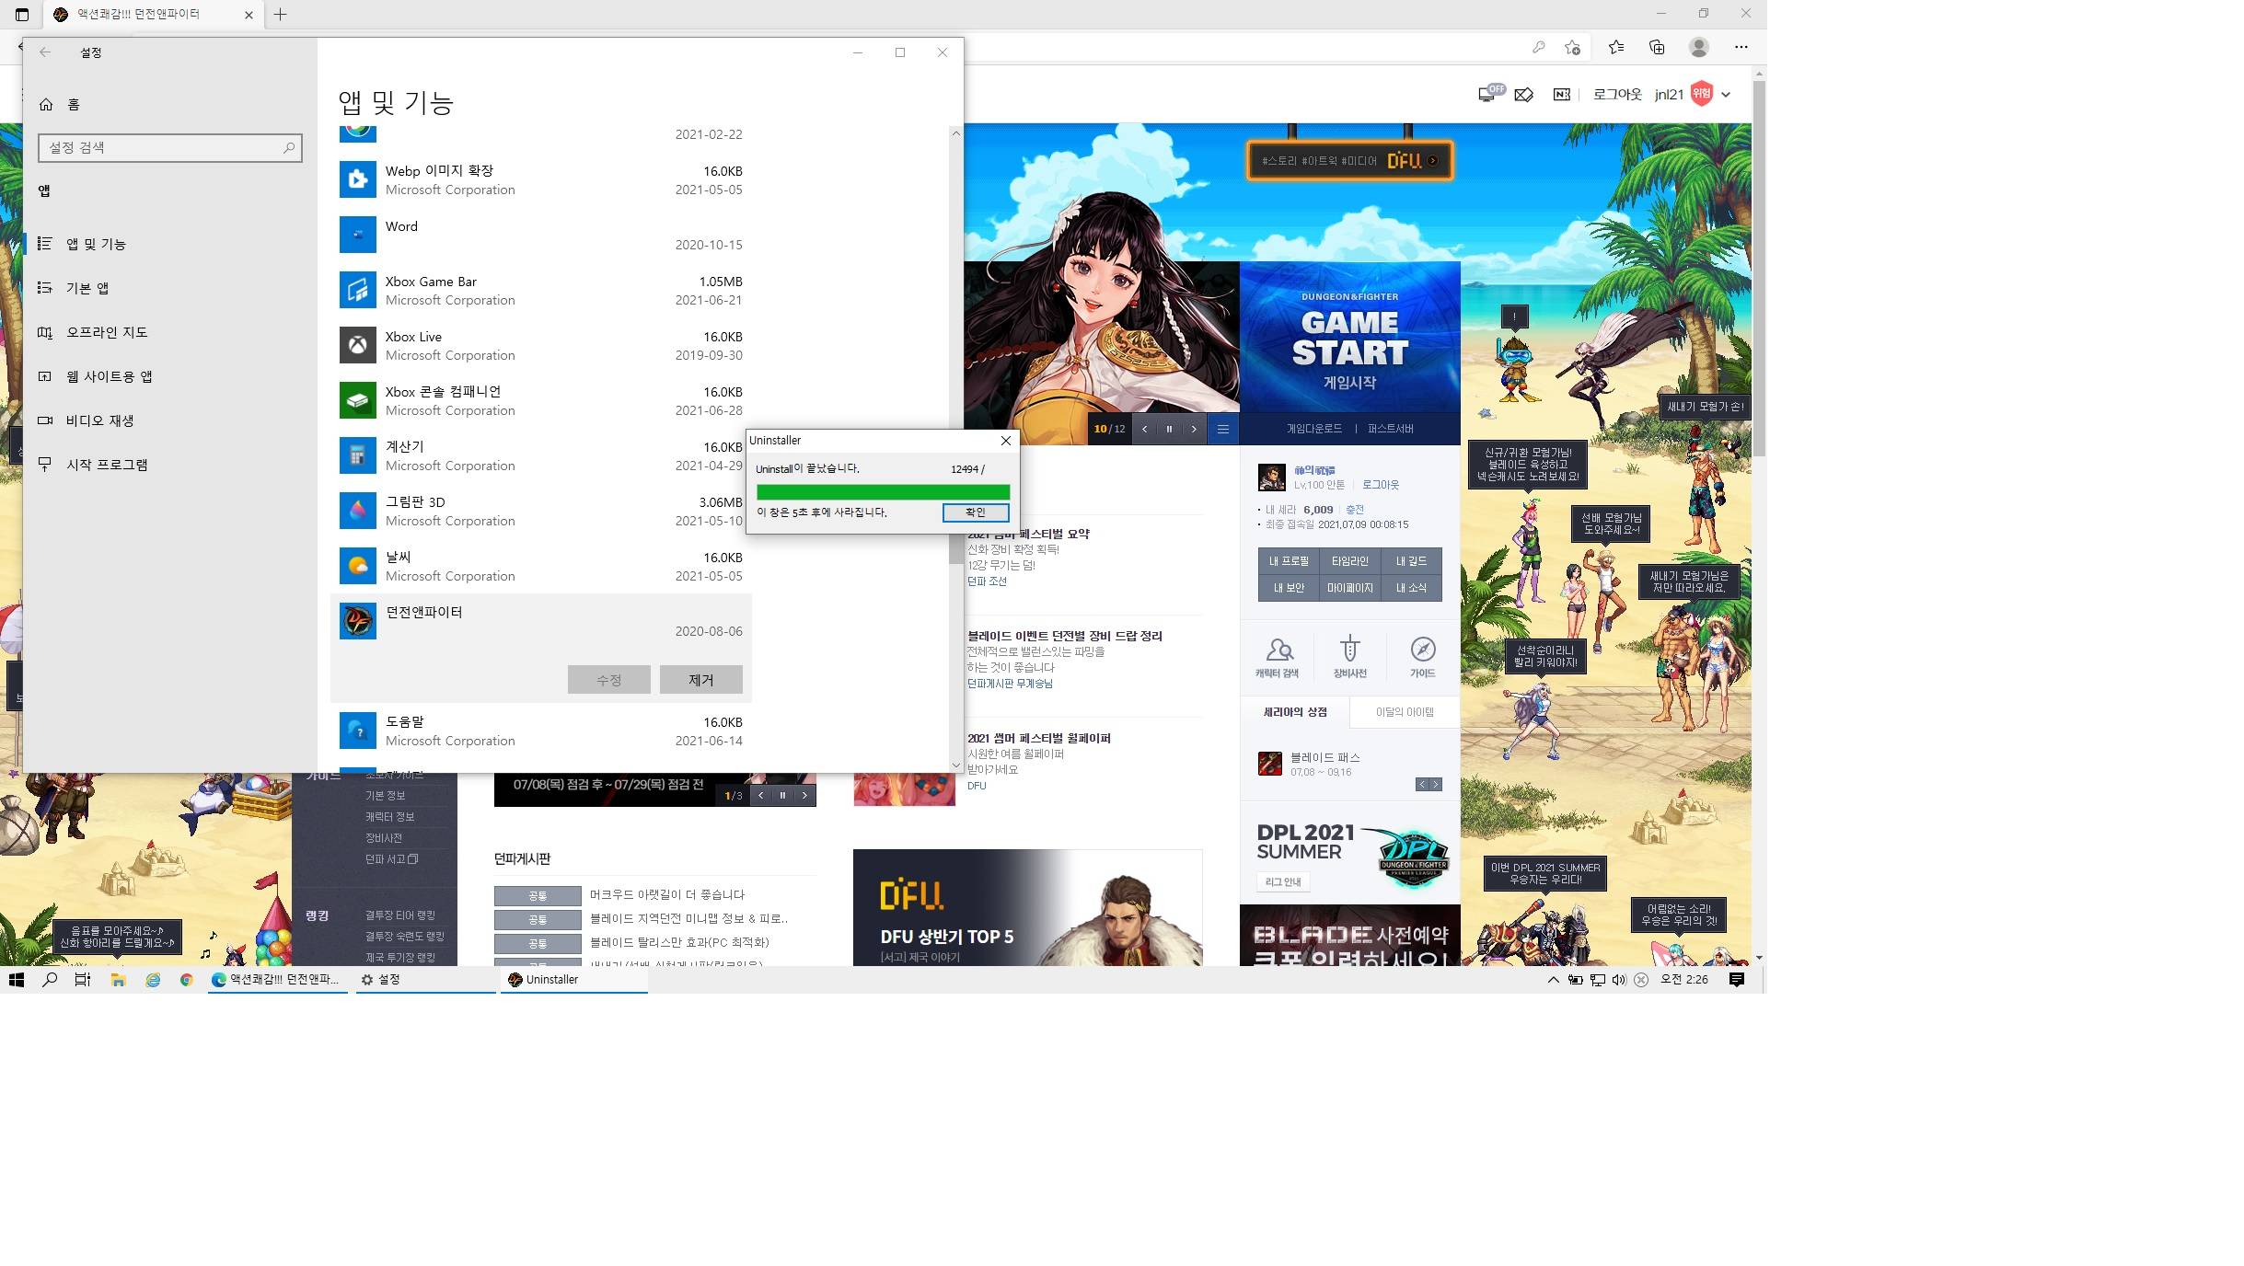The height and width of the screenshot is (1266, 2244).
Task: Click 마이페이지 button
Action: click(x=1349, y=588)
